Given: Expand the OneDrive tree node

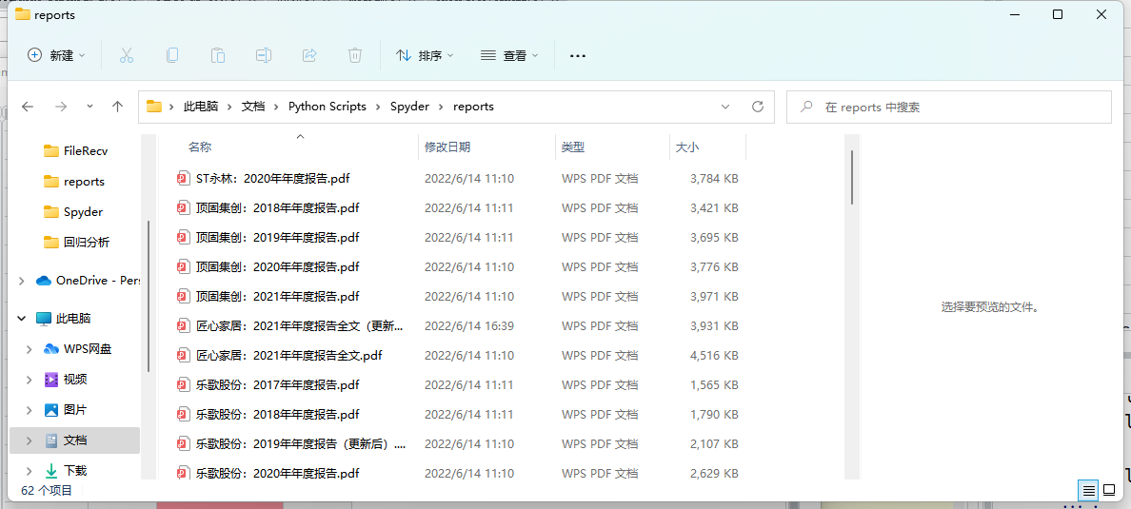Looking at the screenshot, I should coord(22,281).
